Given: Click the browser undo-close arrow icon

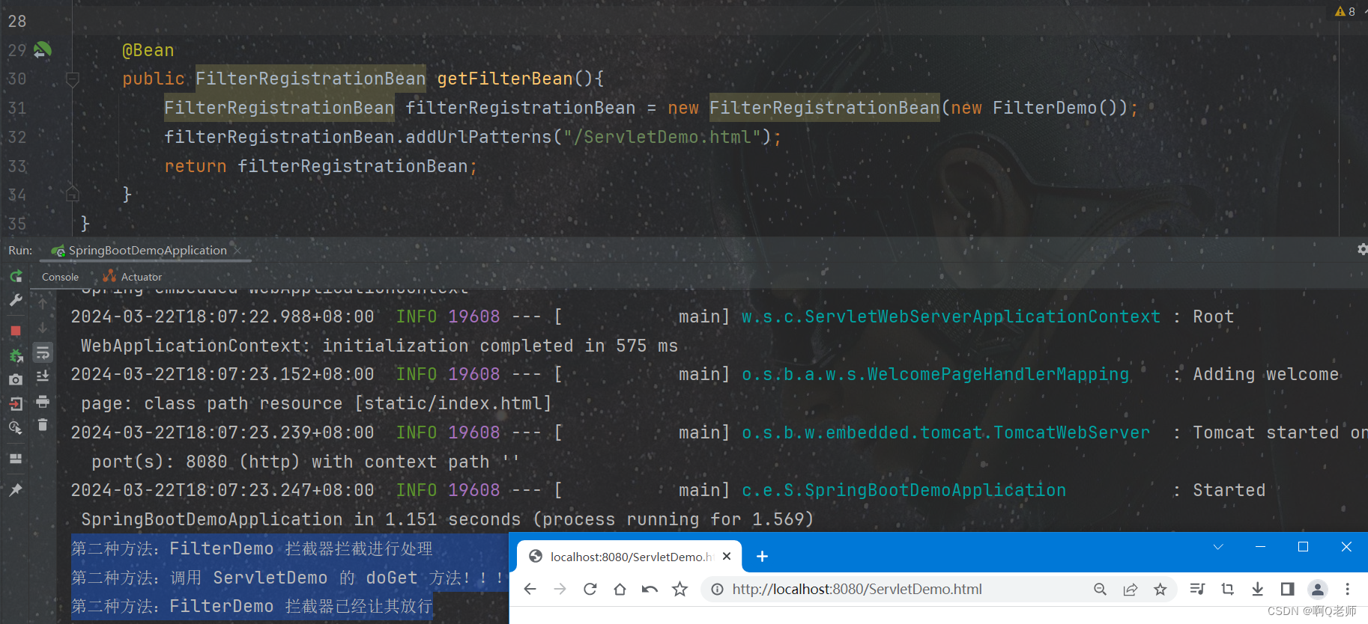Looking at the screenshot, I should coord(650,590).
